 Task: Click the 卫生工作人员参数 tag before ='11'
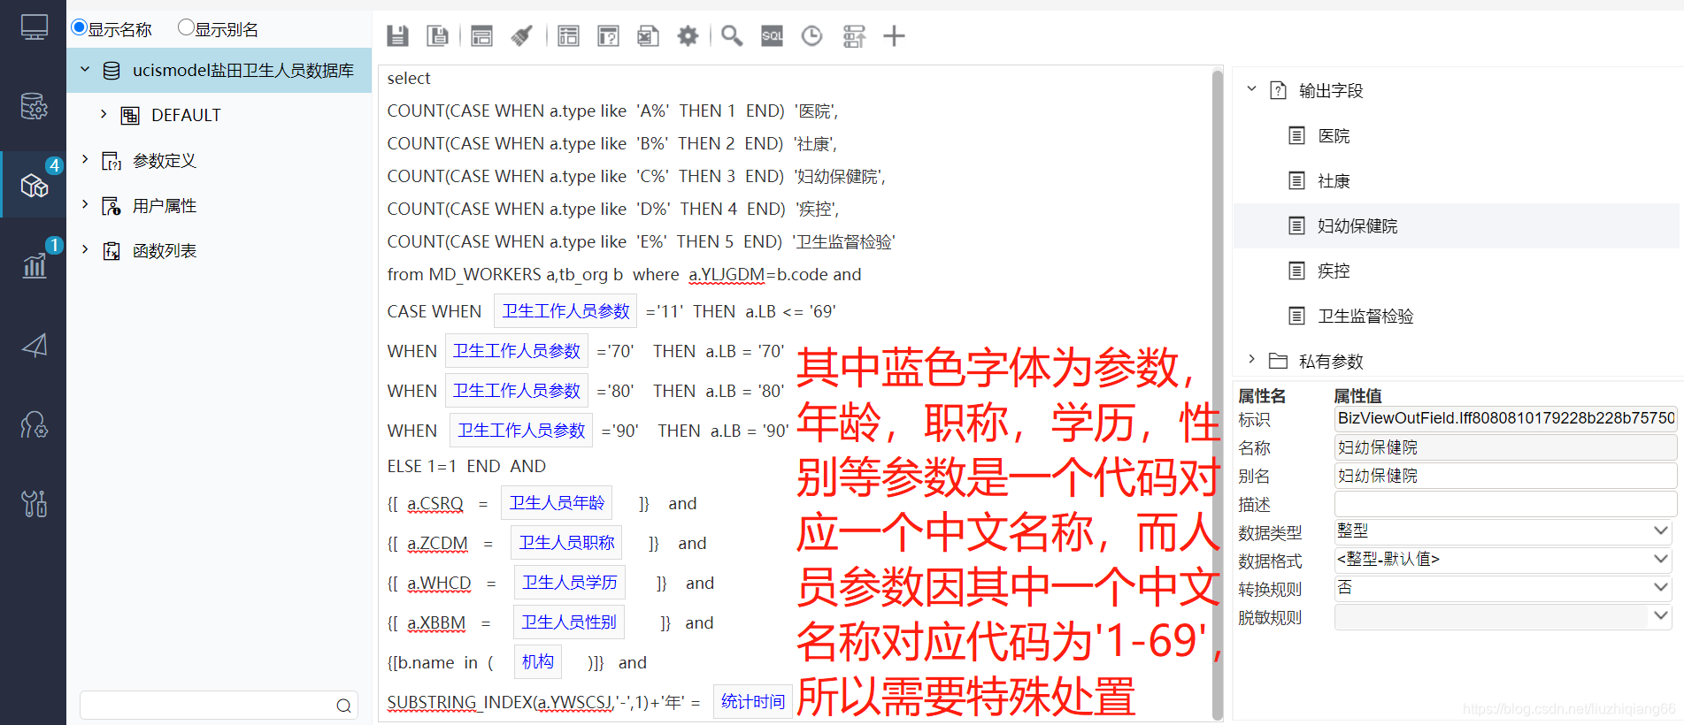tap(566, 311)
